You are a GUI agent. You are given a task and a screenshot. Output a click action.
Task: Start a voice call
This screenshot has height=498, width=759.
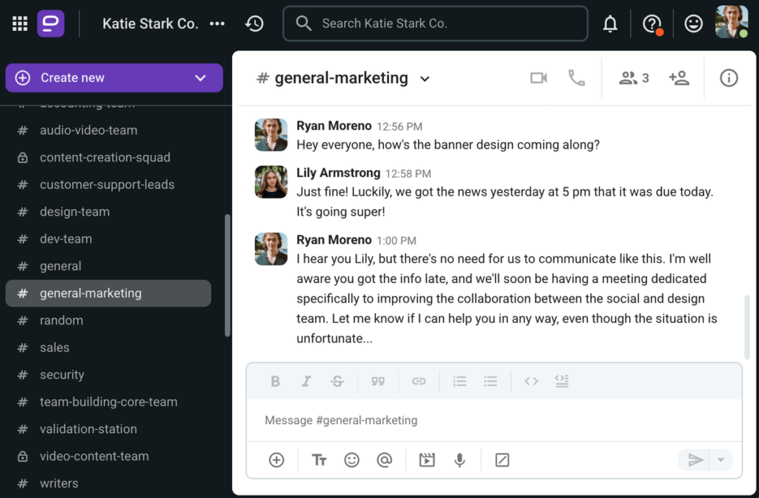pos(577,78)
